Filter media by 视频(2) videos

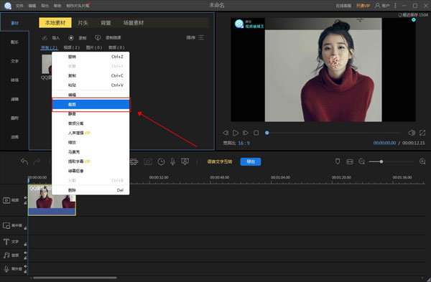point(71,47)
